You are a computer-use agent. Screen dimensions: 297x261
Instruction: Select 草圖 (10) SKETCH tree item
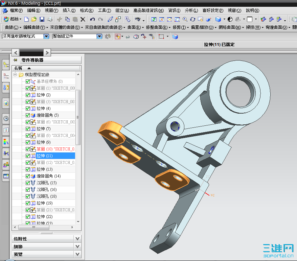(x=56, y=149)
